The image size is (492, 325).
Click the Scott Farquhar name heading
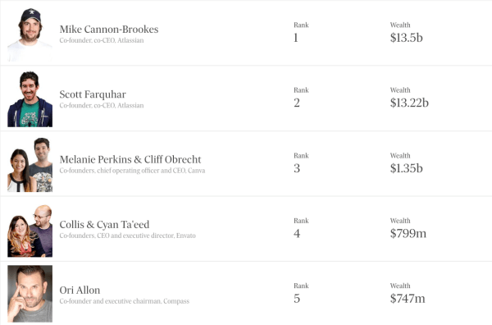(x=93, y=94)
